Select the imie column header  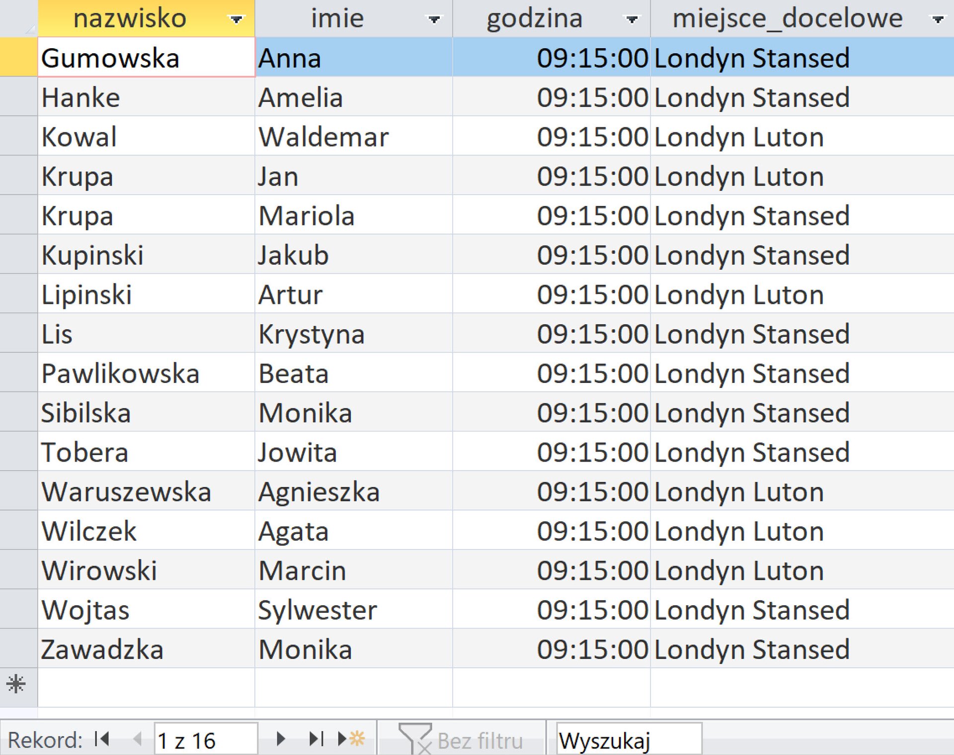(x=338, y=18)
